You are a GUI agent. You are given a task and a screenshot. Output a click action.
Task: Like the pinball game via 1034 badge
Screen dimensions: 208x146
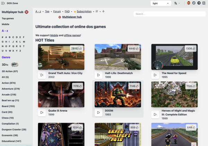pyautogui.click(x=77, y=128)
